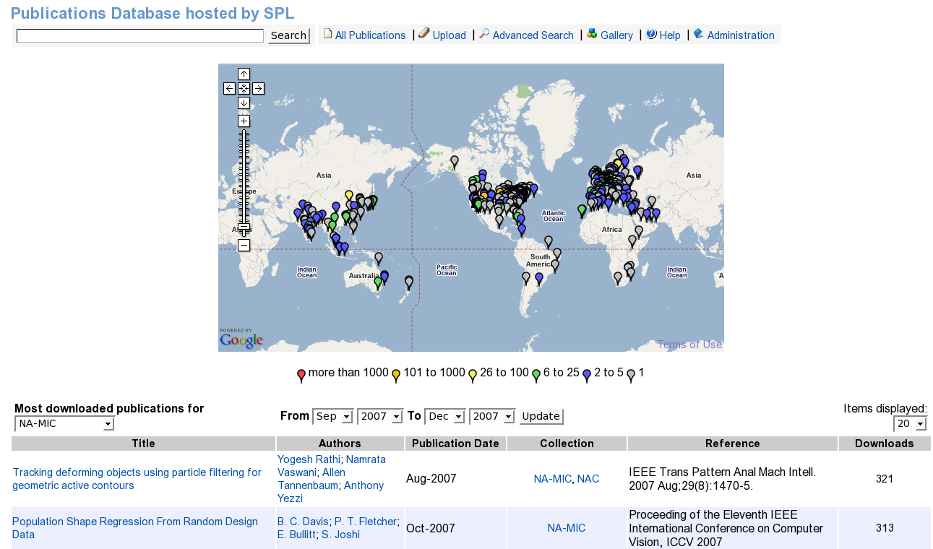Screen dimensions: 933x549
Task: Zoom in the map with plus button
Action: [244, 121]
